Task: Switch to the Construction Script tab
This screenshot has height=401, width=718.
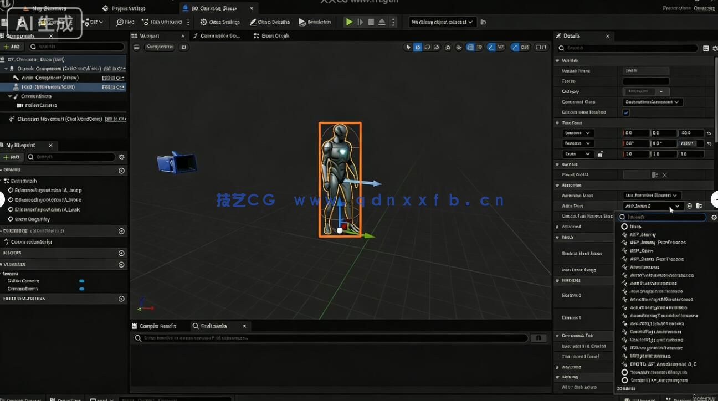Action: [x=216, y=36]
